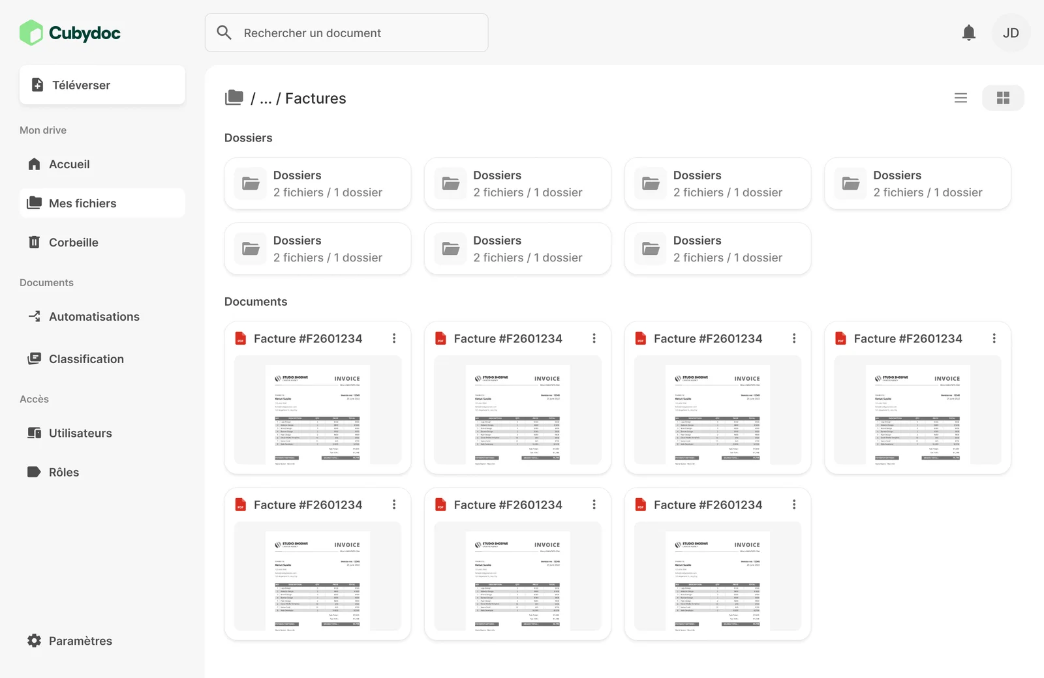Screen dimensions: 1044x678
Task: Click the search document field
Action: pos(346,33)
